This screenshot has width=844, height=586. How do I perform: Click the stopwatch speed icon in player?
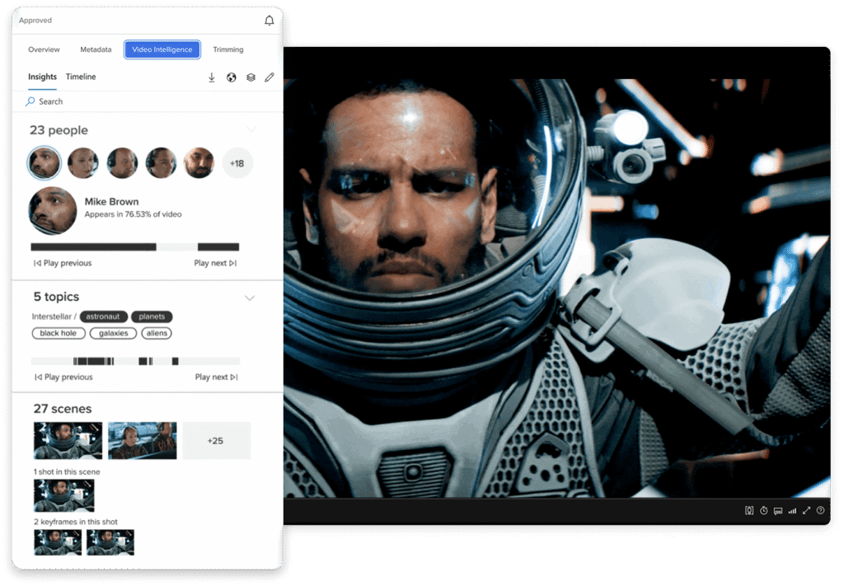pyautogui.click(x=763, y=511)
